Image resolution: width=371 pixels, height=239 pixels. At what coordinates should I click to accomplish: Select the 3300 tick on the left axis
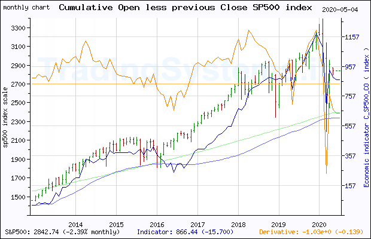18,28
